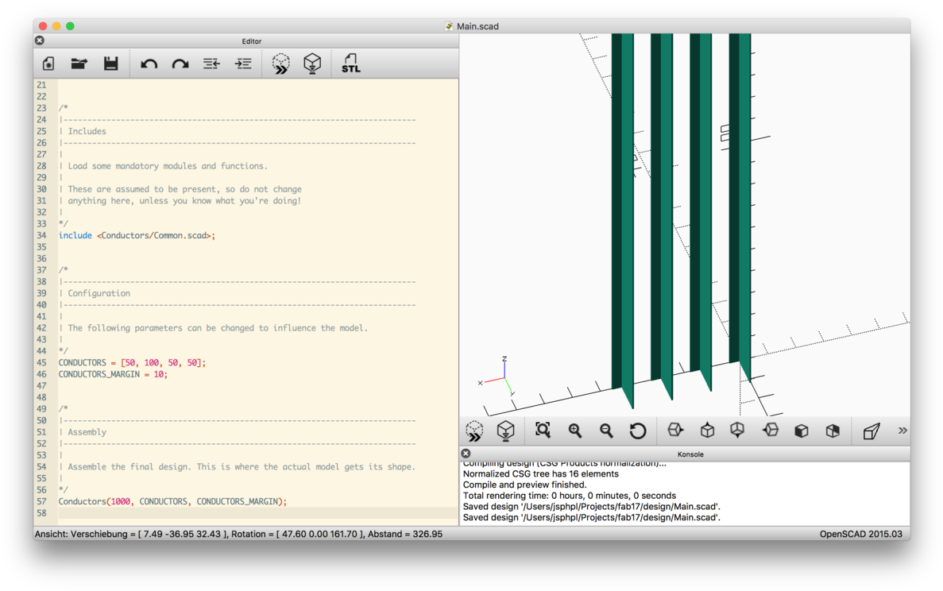Minimize the window with the yellow button
The height and width of the screenshot is (591, 943).
click(56, 26)
